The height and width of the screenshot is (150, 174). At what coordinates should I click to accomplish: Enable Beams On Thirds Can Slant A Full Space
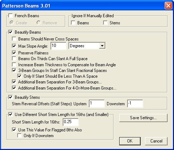coord(14,59)
